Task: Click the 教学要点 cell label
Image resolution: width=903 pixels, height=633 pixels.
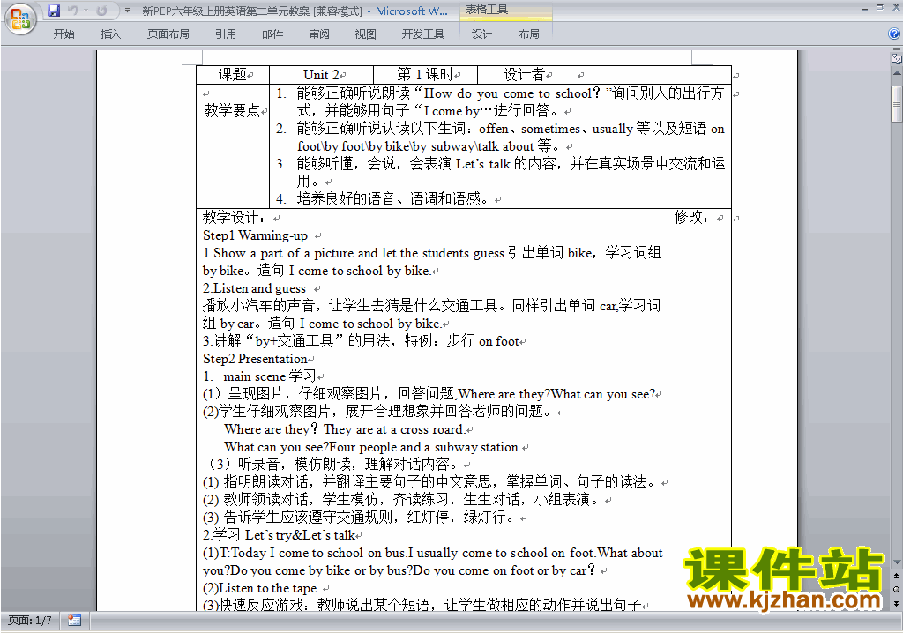Action: coord(232,110)
